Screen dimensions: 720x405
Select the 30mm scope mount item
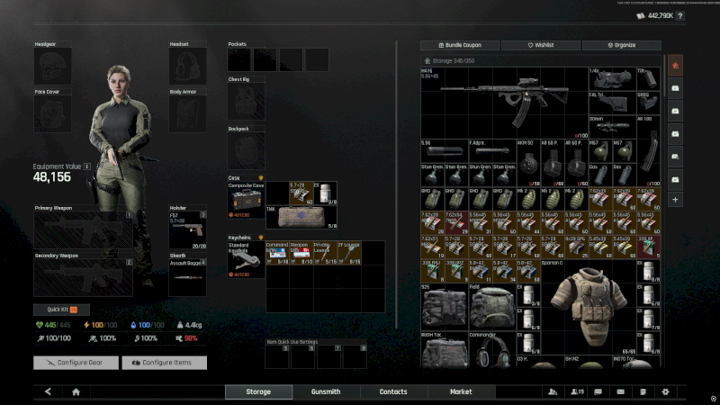tap(612, 127)
